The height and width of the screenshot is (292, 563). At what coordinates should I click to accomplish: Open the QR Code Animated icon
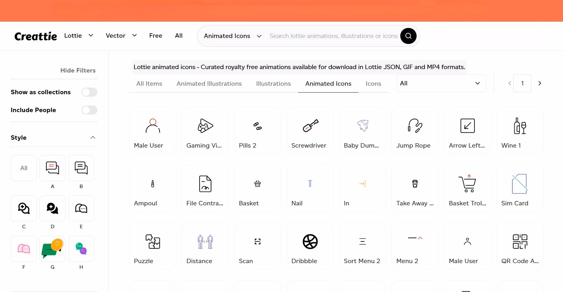coord(520,246)
